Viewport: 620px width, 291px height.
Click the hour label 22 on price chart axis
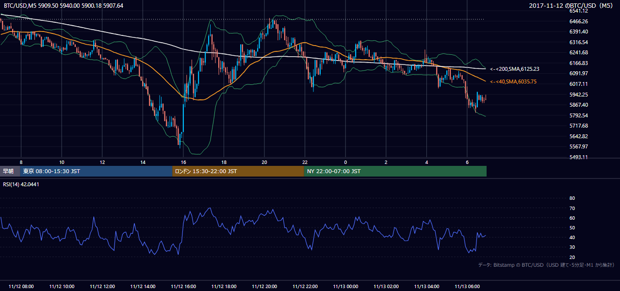tap(305, 162)
